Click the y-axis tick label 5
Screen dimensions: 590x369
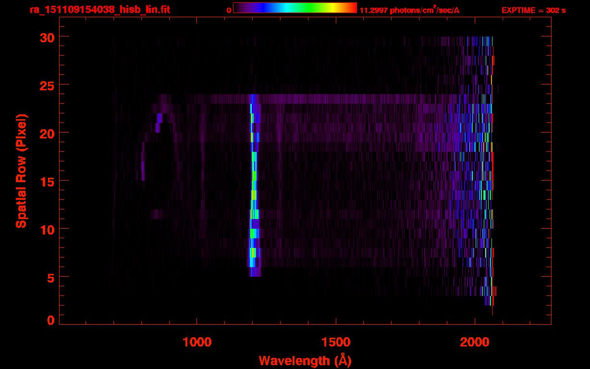[x=51, y=277]
